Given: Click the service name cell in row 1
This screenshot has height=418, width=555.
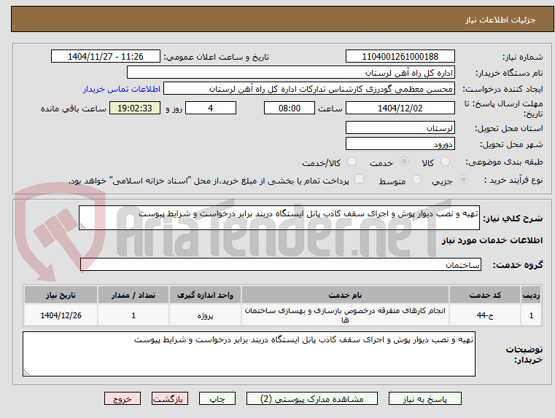Looking at the screenshot, I should pos(345,315).
